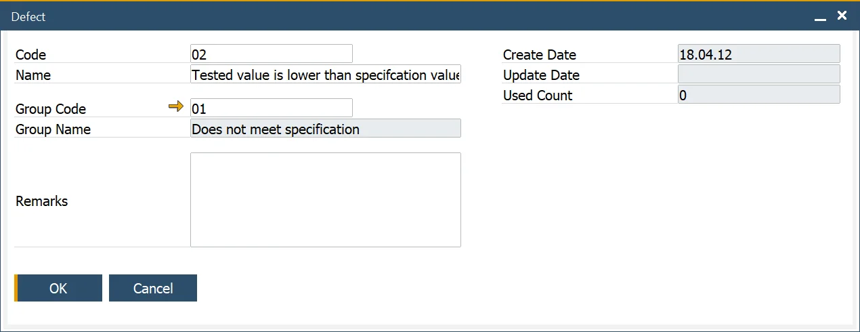Minimize the Defect window
The image size is (860, 332).
[x=820, y=17]
